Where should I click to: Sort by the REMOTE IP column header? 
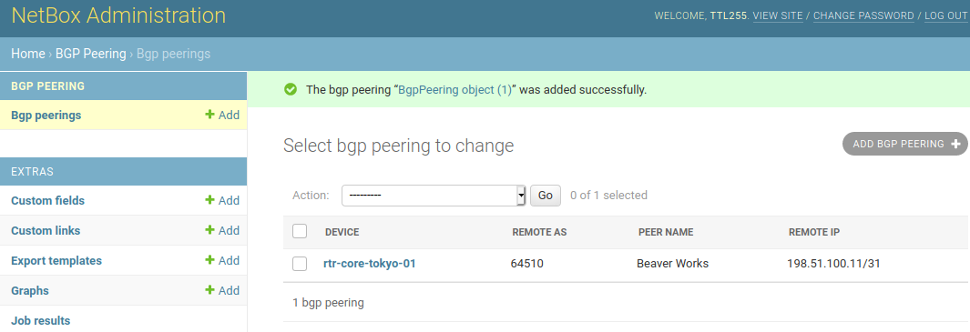click(x=814, y=233)
